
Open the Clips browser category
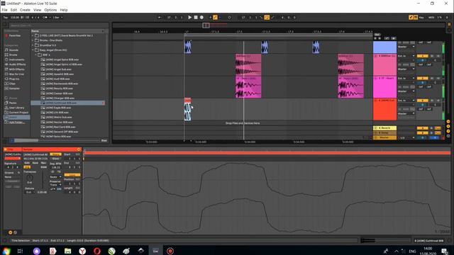click(x=12, y=84)
